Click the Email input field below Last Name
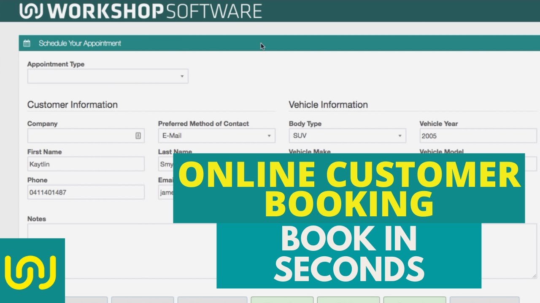 [x=166, y=192]
